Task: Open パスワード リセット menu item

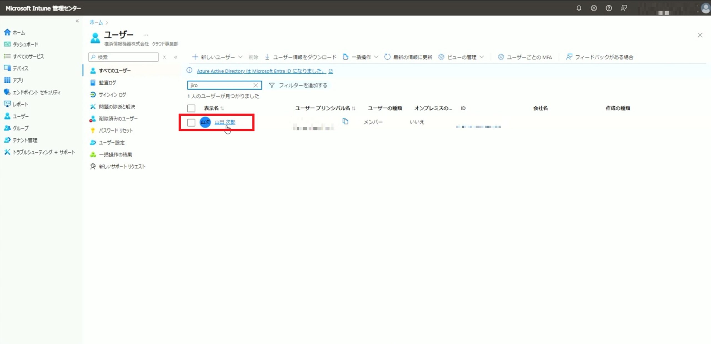Action: tap(116, 130)
